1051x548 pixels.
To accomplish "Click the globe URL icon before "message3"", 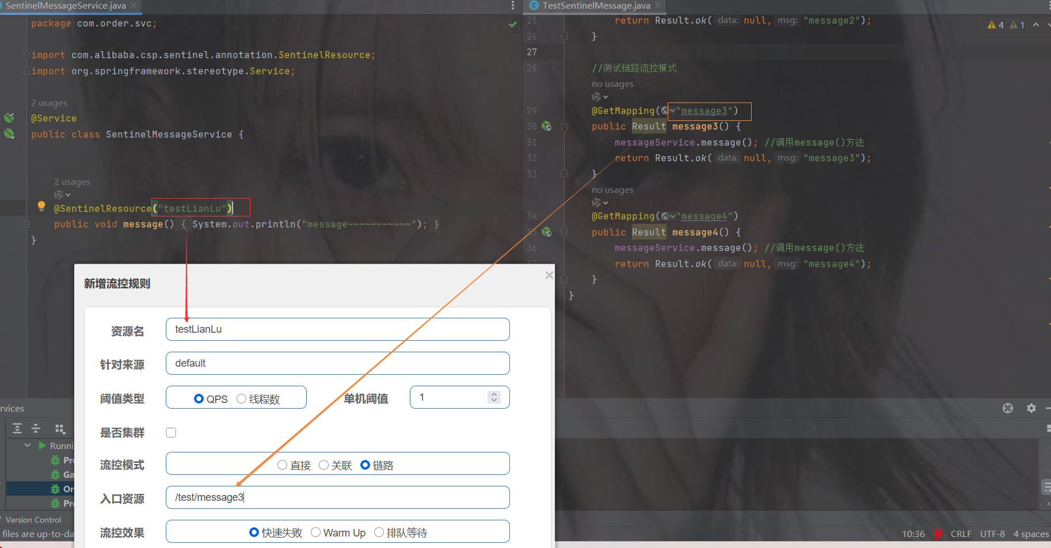I will [x=665, y=111].
